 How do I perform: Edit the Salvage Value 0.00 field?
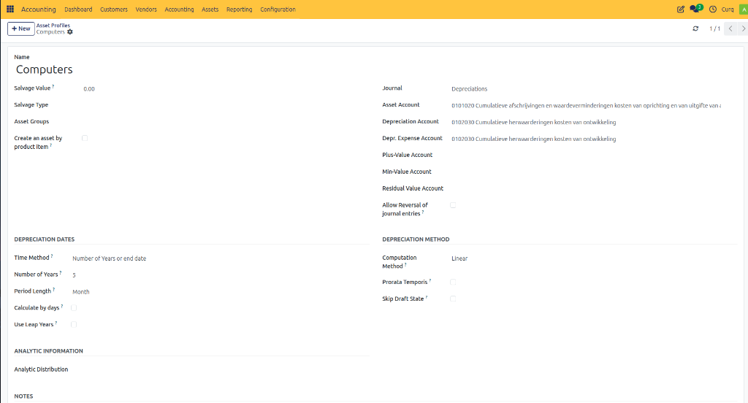(x=224, y=89)
